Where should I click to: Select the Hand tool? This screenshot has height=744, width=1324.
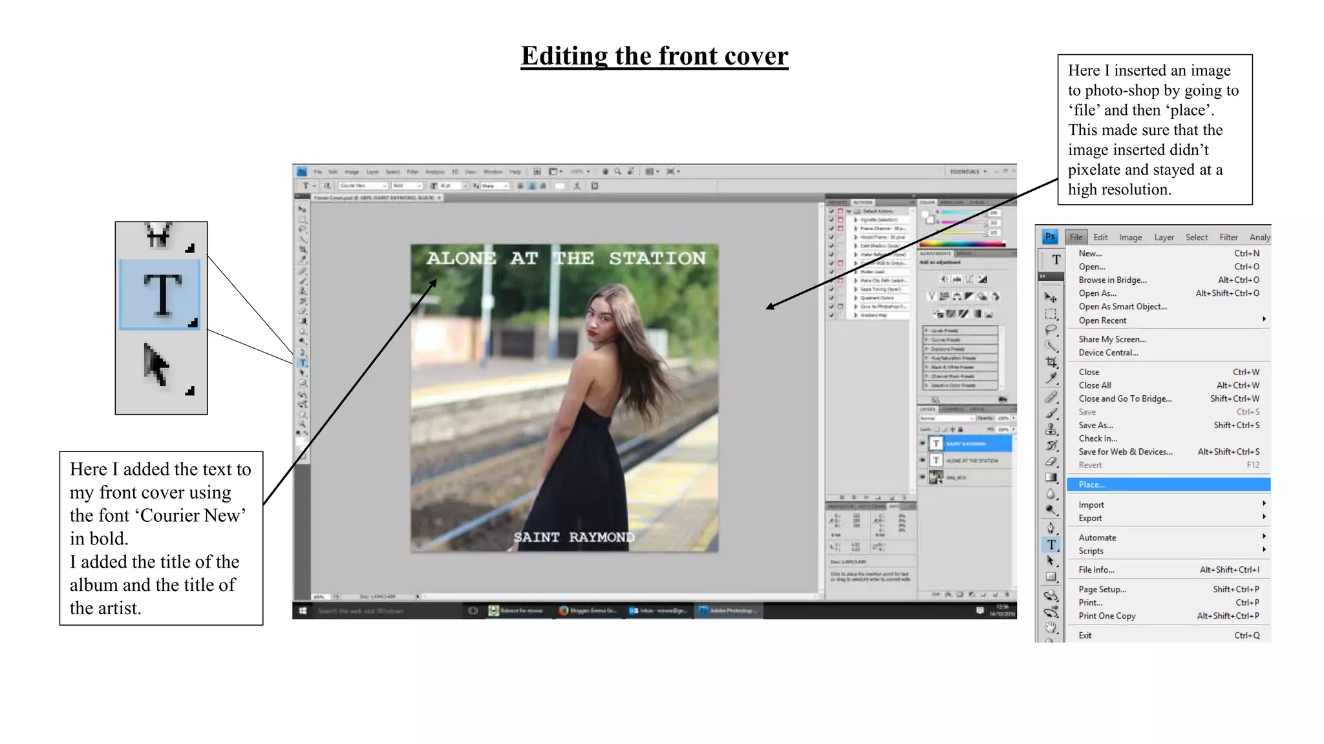point(1051,627)
